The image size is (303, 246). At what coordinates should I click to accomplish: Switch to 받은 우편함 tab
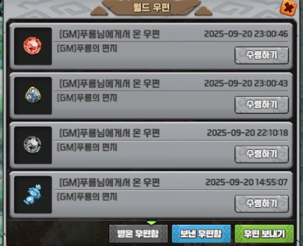138,234
